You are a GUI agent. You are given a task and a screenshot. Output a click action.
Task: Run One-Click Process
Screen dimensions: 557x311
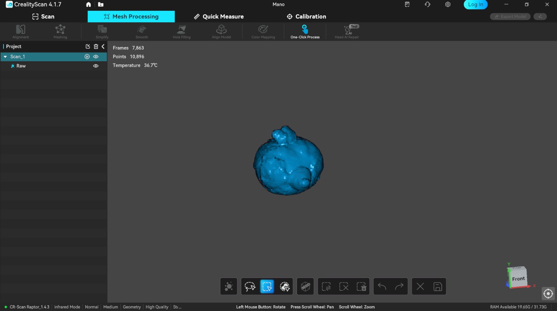click(305, 31)
